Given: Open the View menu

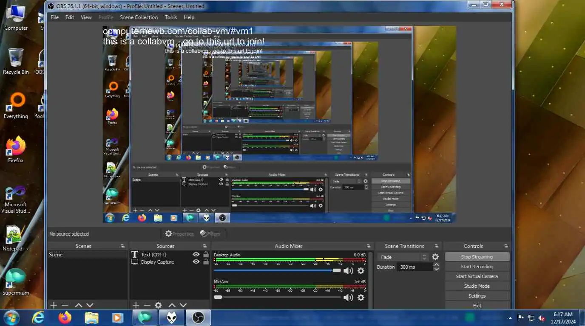Looking at the screenshot, I should click(x=86, y=17).
